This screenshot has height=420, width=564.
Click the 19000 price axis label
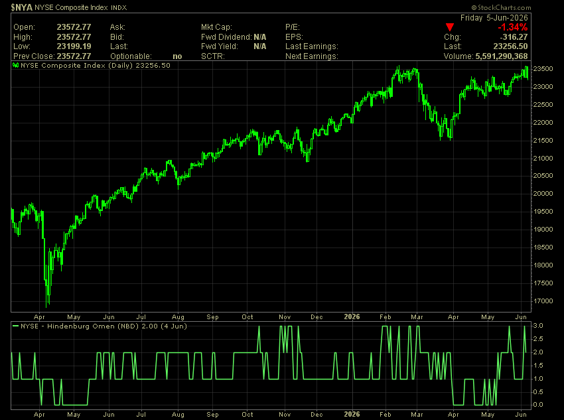click(543, 230)
